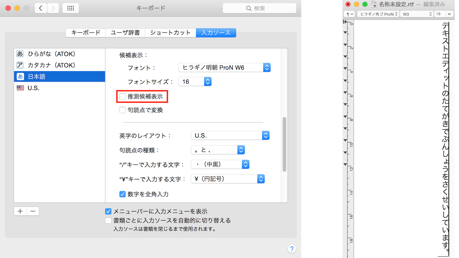
Task: Close the TextEdit window with the red button
Action: pyautogui.click(x=348, y=4)
